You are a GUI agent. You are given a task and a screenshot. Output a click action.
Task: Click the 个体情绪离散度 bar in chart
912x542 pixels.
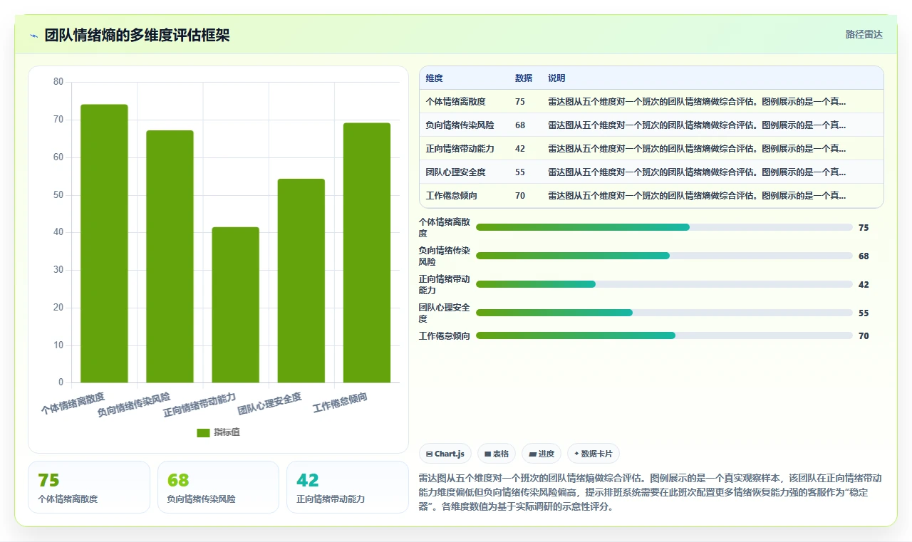point(104,244)
